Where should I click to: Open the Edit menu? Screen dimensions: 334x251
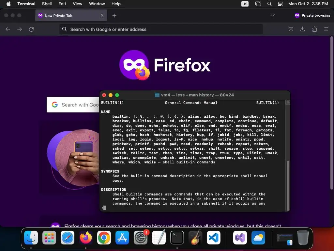(x=62, y=4)
